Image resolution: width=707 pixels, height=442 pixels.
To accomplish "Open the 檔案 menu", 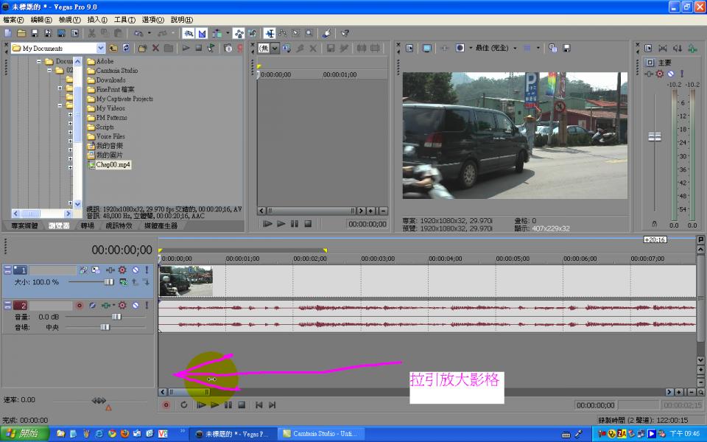I will point(13,20).
